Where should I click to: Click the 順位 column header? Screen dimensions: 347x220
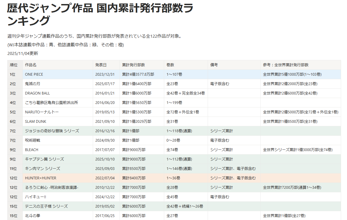(14, 65)
